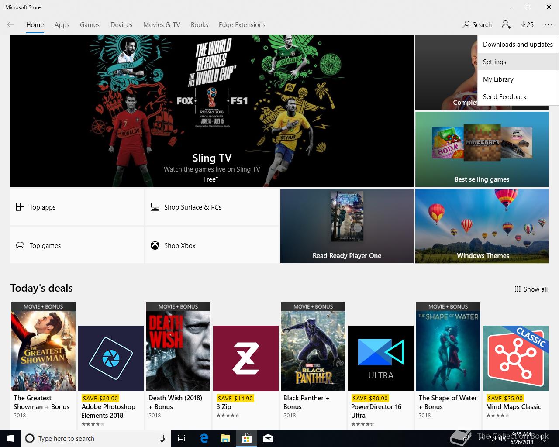Click the 'SAVE $14.00' label on 8 Zip
559x447 pixels.
[235, 398]
